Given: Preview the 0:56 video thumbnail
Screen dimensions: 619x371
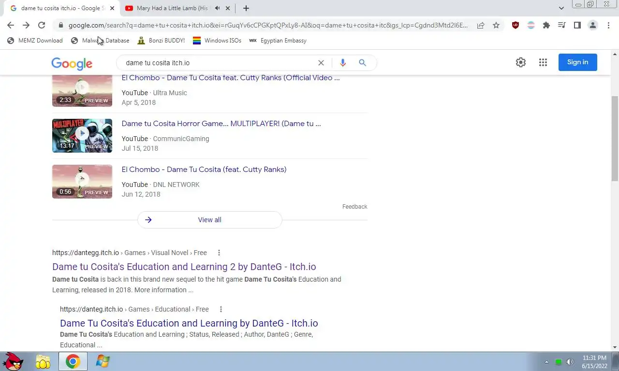Looking at the screenshot, I should (x=82, y=182).
